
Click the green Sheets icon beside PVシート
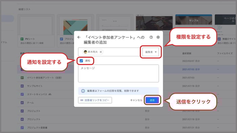pos(22,39)
